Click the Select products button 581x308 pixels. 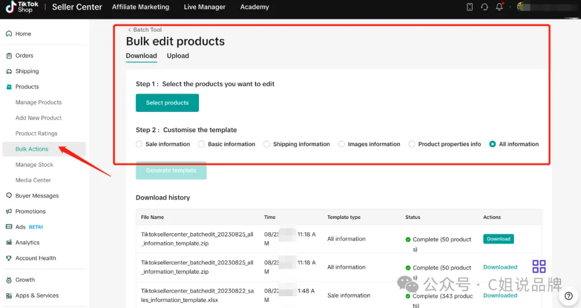pyautogui.click(x=167, y=103)
